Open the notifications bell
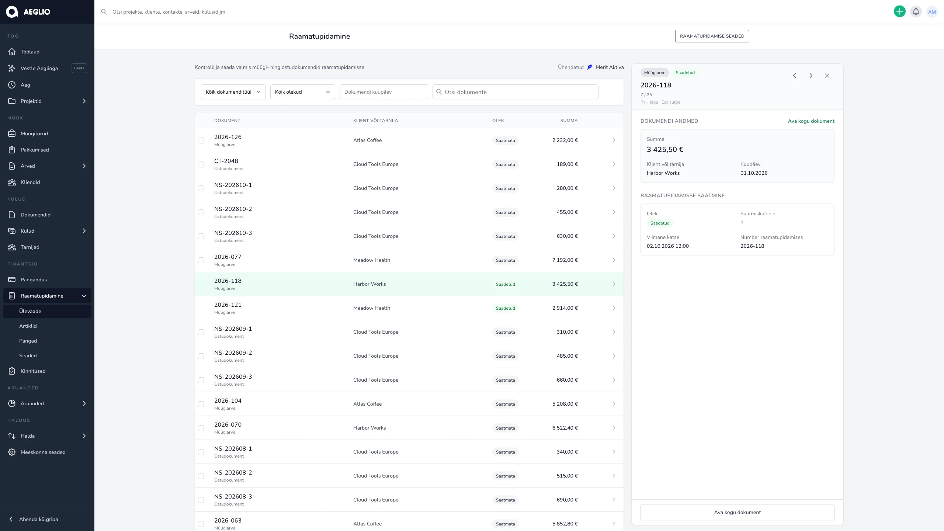944x531 pixels. (916, 11)
